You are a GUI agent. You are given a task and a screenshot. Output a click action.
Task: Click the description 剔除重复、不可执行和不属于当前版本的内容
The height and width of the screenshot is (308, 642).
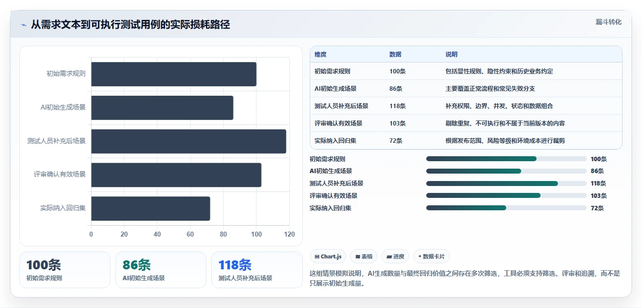coord(505,123)
